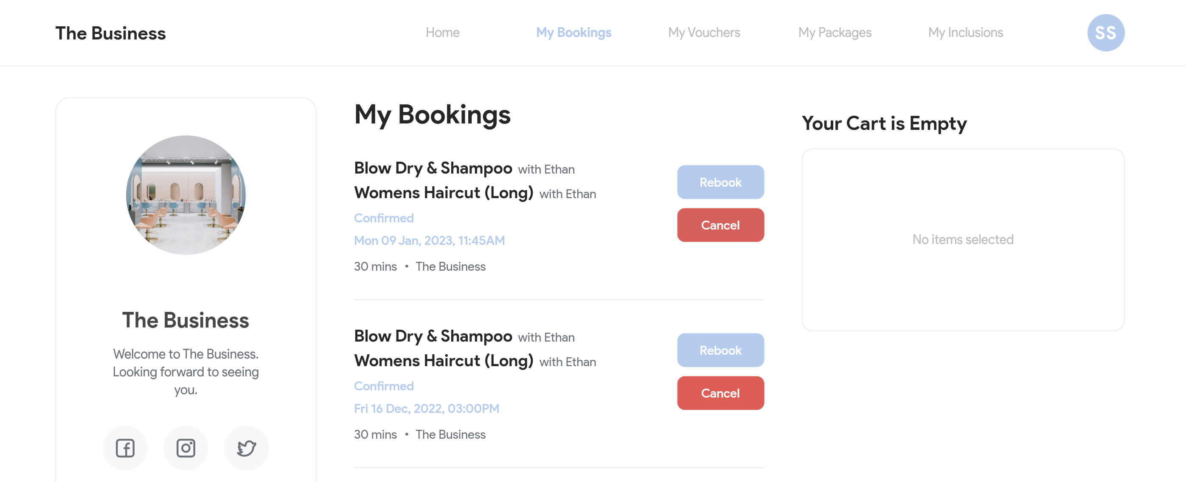Viewport: 1186px width, 482px height.
Task: Select the My Bookings tab
Action: click(573, 33)
